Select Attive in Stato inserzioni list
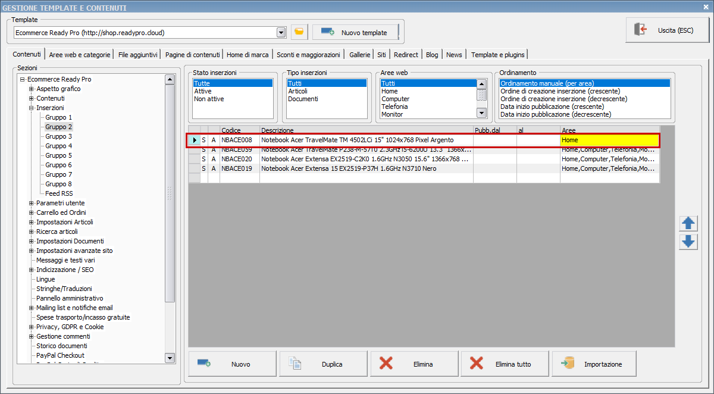The image size is (714, 394). coord(233,91)
